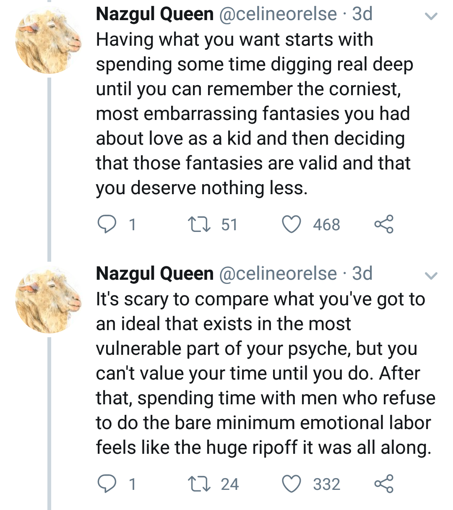Retweet the second tweet with 24 retweets
This screenshot has height=510, width=453.
tap(198, 484)
